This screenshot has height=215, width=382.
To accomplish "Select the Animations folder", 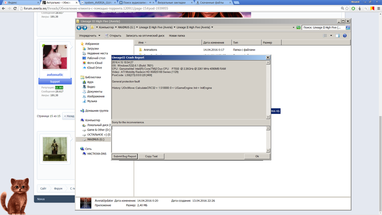I will [150, 50].
